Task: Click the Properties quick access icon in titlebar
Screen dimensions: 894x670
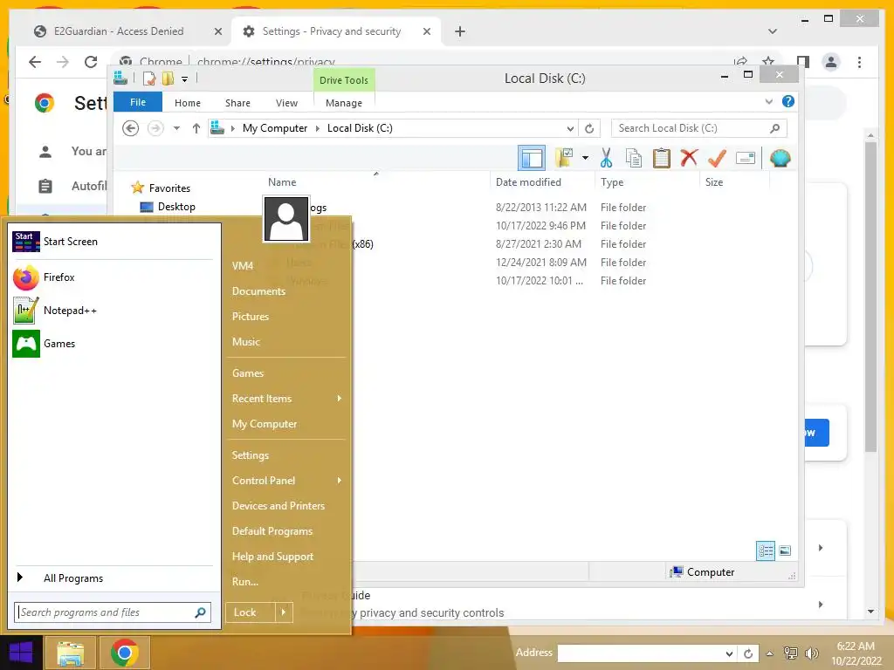Action: pyautogui.click(x=148, y=79)
